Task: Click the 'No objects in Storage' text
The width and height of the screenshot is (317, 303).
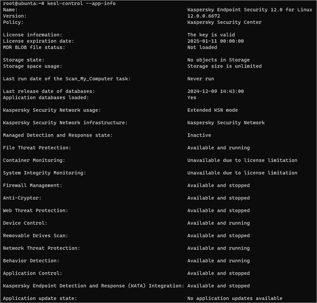Action: pyautogui.click(x=218, y=60)
